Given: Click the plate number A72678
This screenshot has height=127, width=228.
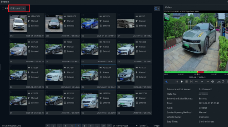Looking at the screenshot, I should [35, 94].
